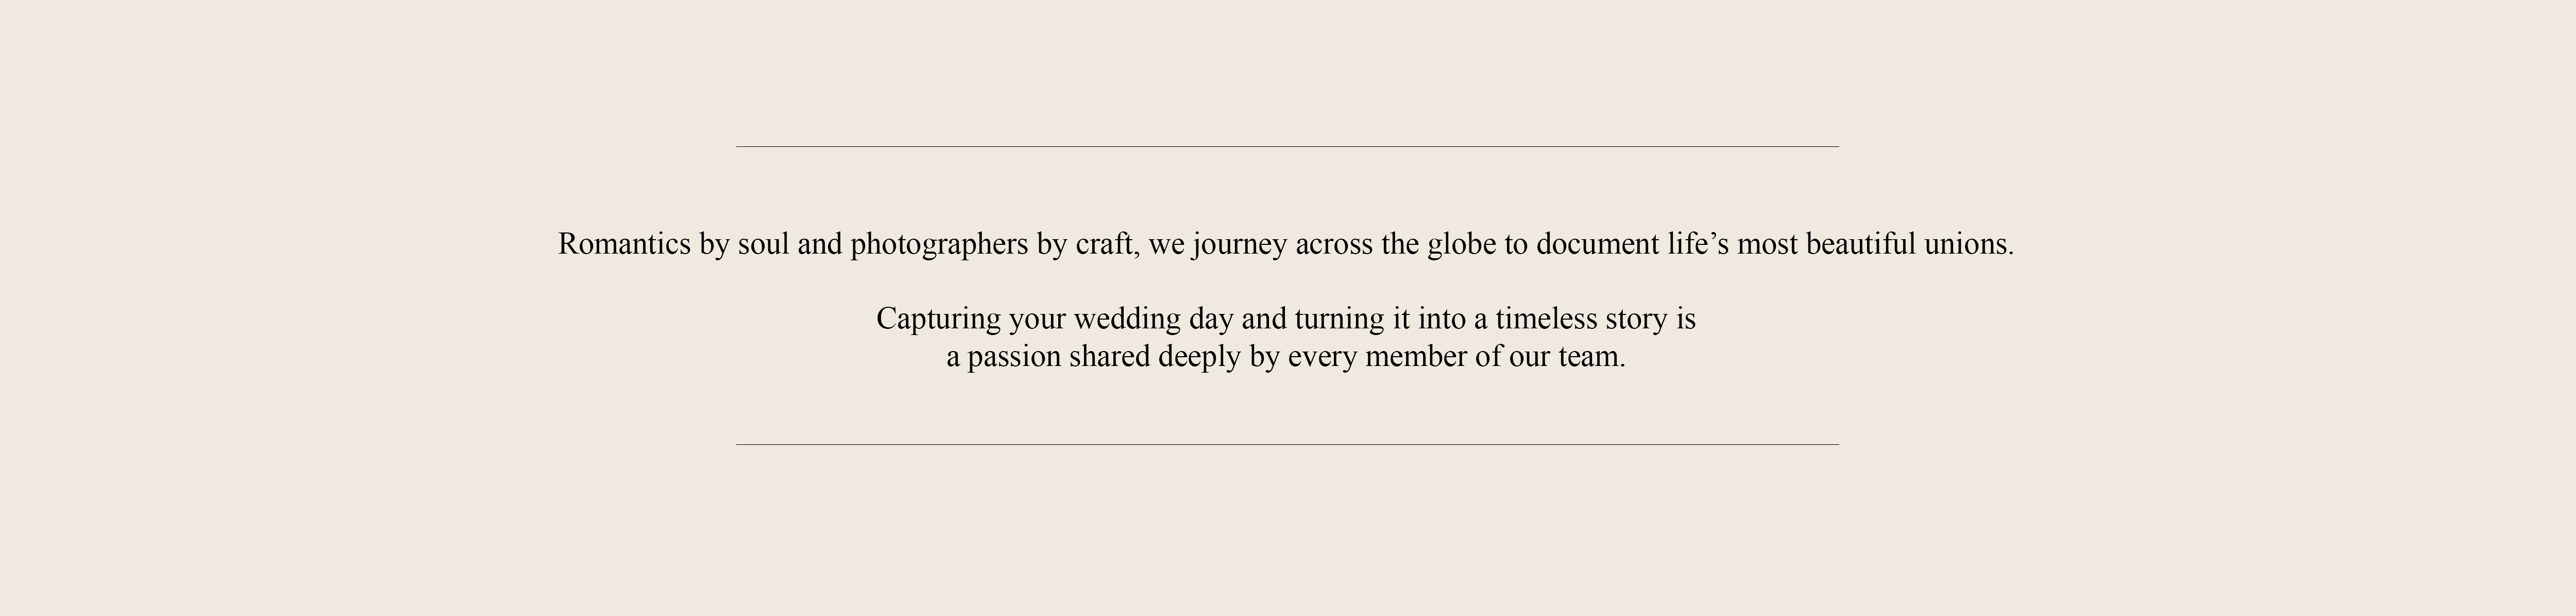Click the word "wedding" in second paragraph
The width and height of the screenshot is (2576, 616).
[x=1127, y=319]
